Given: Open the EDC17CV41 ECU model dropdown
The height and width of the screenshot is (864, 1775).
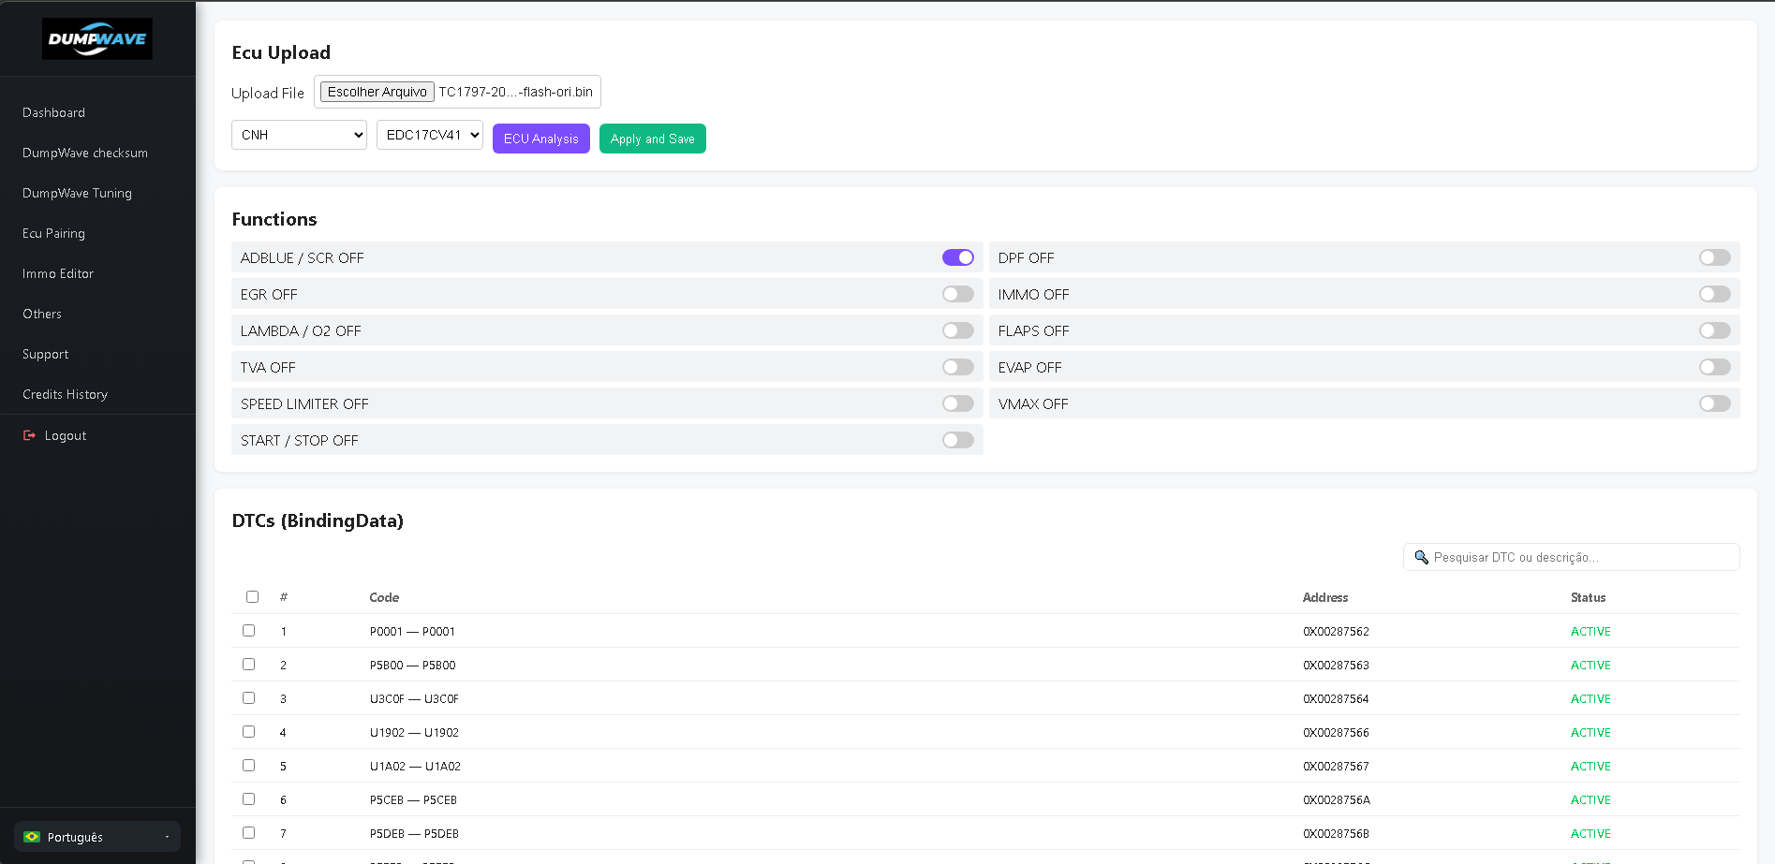Looking at the screenshot, I should (x=429, y=135).
